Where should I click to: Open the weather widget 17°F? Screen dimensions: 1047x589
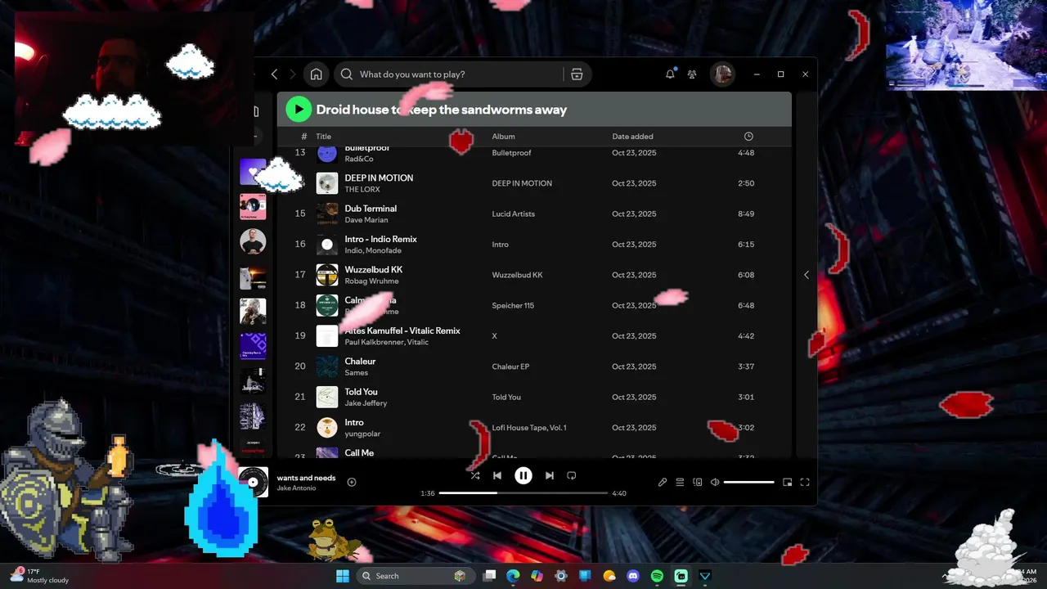(39, 576)
